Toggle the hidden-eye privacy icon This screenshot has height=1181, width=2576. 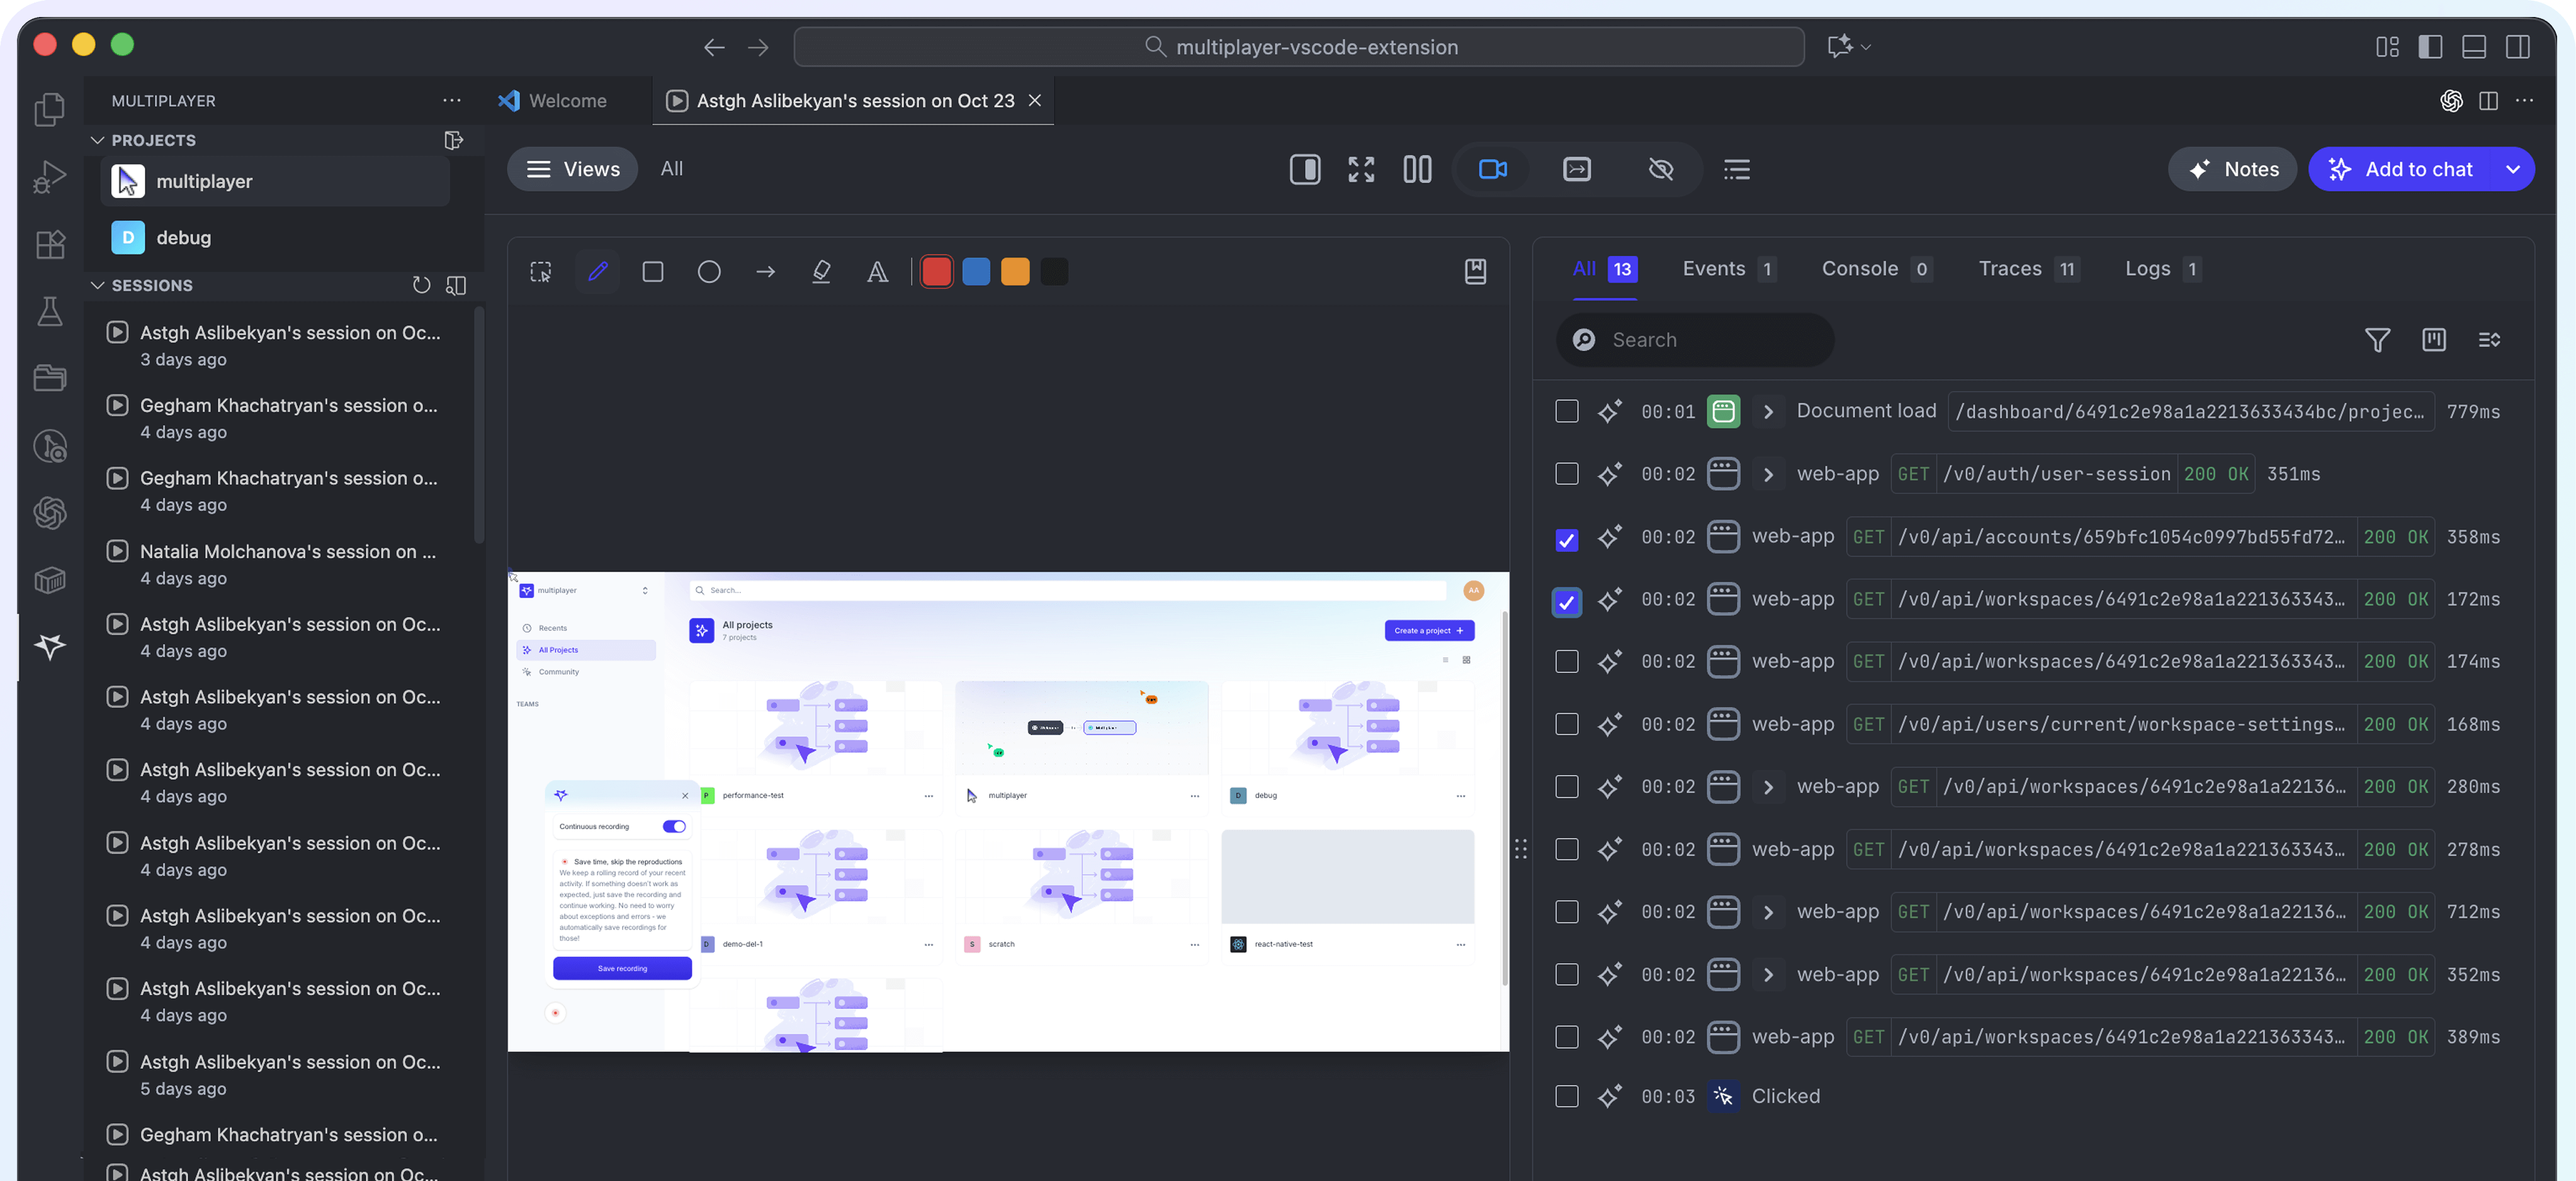[x=1660, y=169]
